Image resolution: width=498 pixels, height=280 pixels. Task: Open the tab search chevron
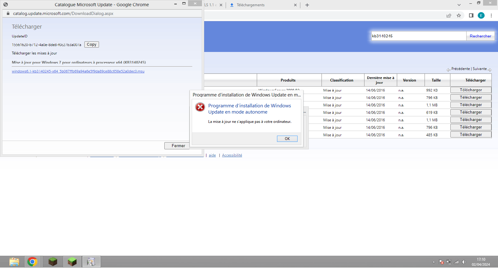[459, 5]
